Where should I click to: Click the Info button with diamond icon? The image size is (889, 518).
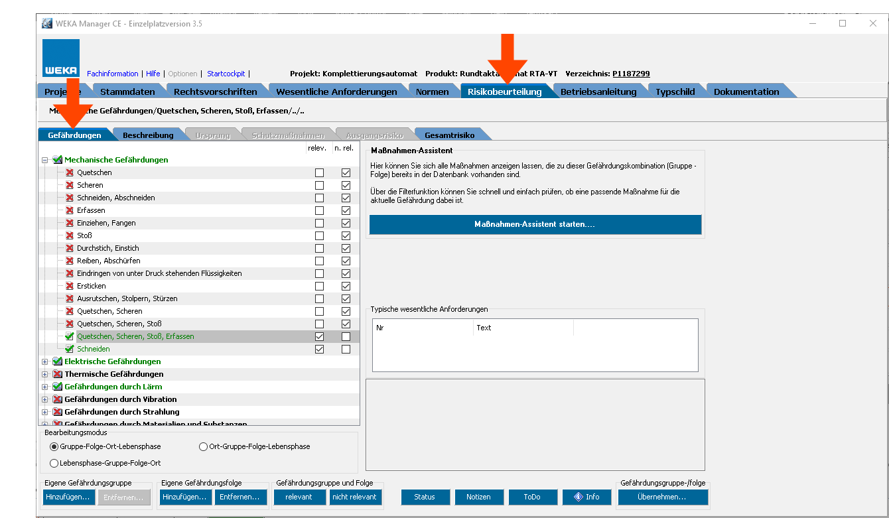(586, 497)
